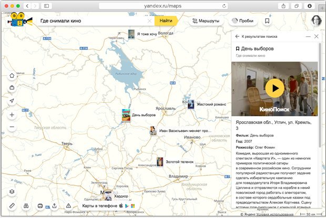
Task: Click Ярославль city label on map
Action: [x=166, y=108]
